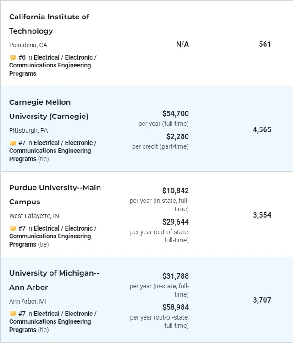The height and width of the screenshot is (343, 293).
Task: Click the badge icon in the Michigan row
Action: (x=13, y=314)
